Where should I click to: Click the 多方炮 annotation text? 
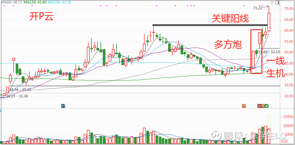228,44
